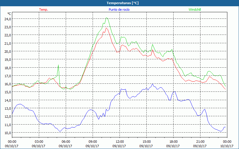Click the Temperaturas [°C] chart title
Screen dimensions: 239x149
(122, 3)
